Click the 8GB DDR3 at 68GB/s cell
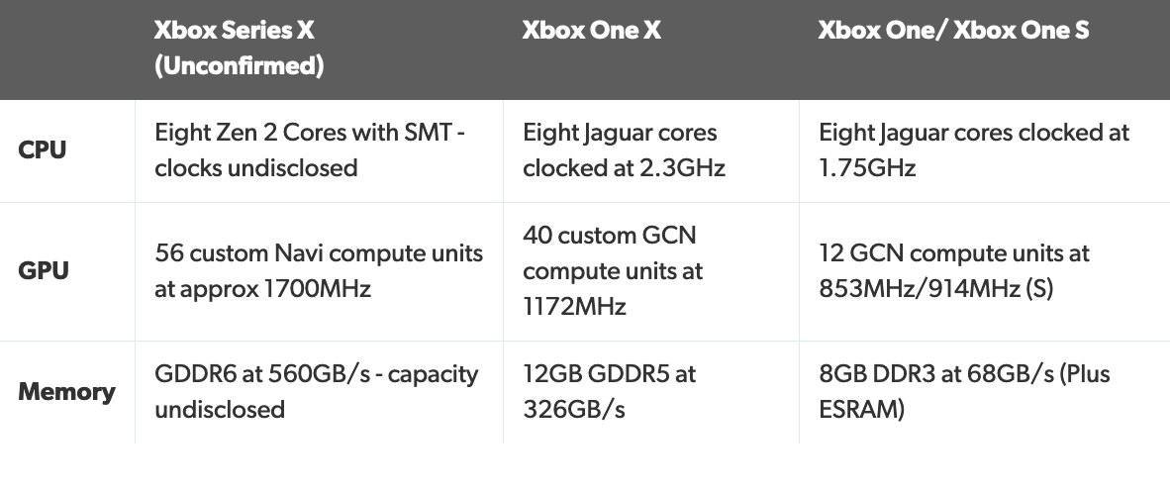Image resolution: width=1170 pixels, height=495 pixels. 984,392
